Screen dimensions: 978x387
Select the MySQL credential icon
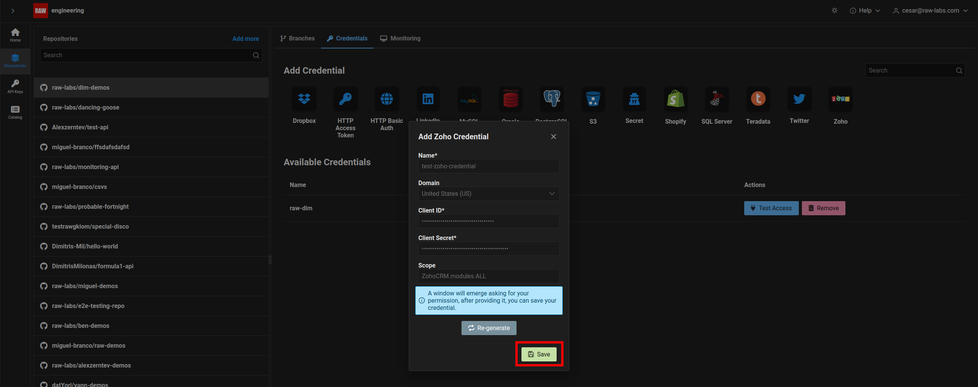tap(469, 99)
